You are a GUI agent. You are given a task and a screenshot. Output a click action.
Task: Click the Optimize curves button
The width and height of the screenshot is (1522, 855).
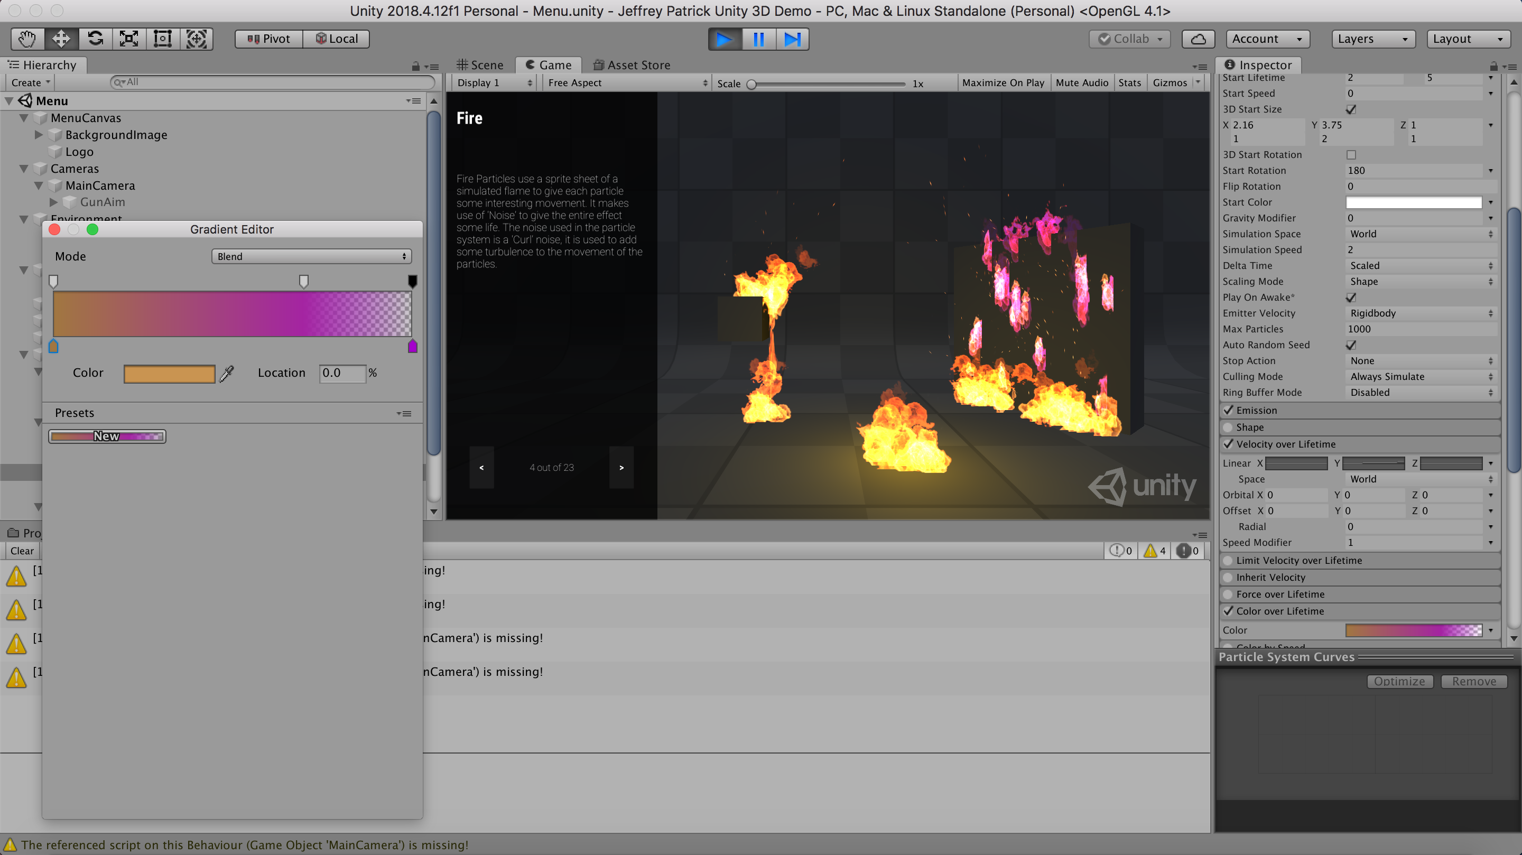pyautogui.click(x=1400, y=681)
